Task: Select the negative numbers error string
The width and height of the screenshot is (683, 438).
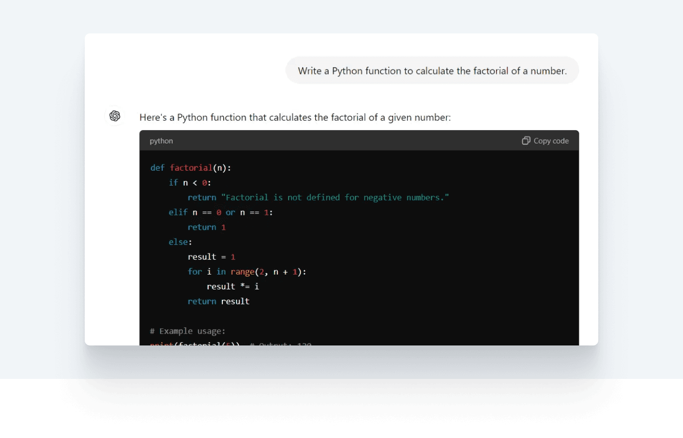Action: tap(334, 197)
